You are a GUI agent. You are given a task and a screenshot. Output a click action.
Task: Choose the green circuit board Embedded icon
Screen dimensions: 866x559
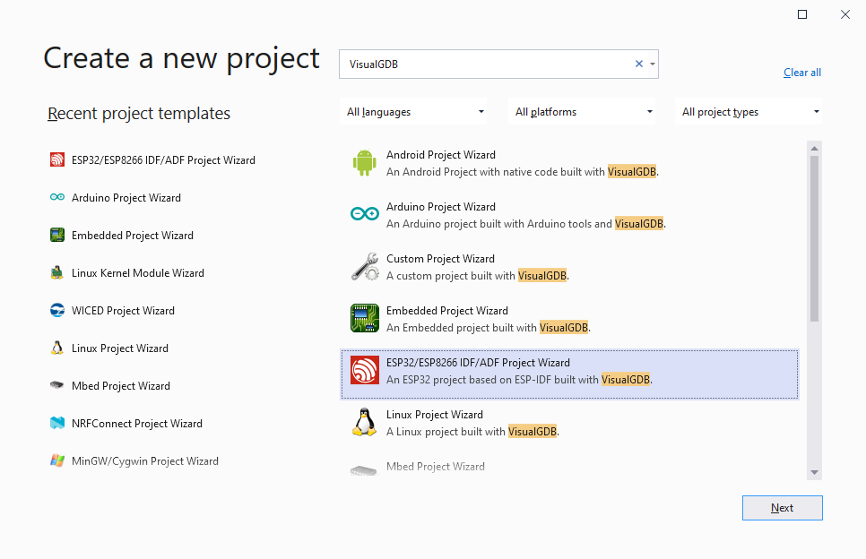365,318
